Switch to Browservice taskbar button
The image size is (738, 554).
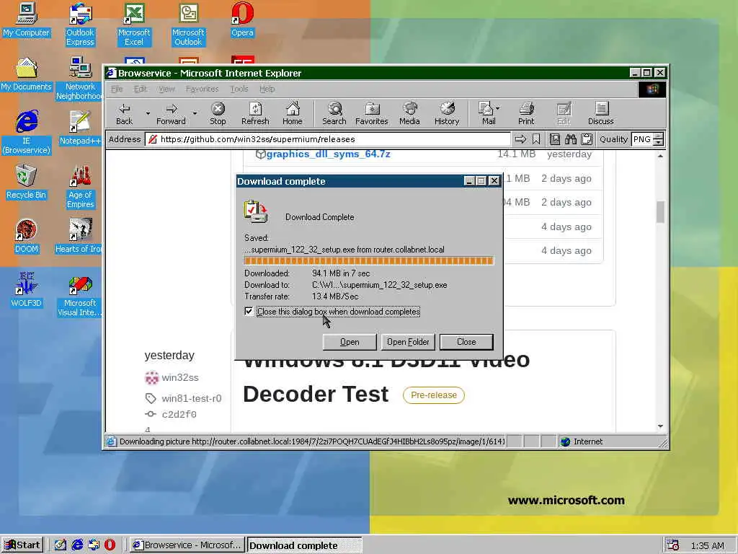pyautogui.click(x=187, y=545)
